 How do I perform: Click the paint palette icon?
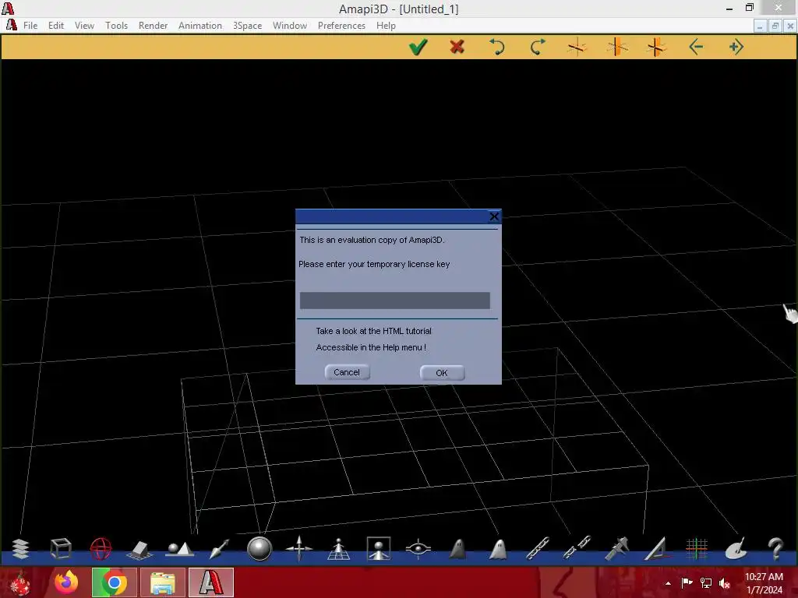coord(736,549)
